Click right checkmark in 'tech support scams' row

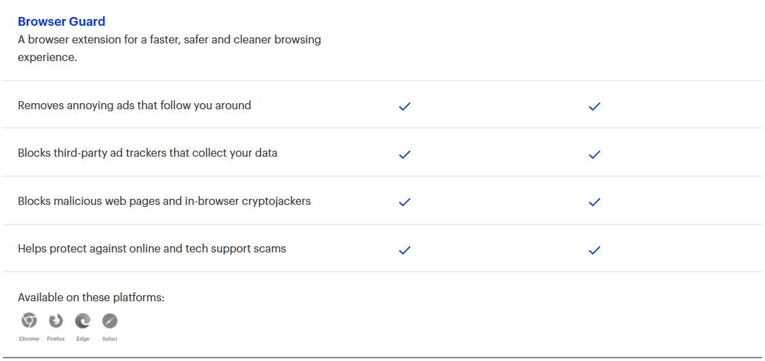coord(595,250)
